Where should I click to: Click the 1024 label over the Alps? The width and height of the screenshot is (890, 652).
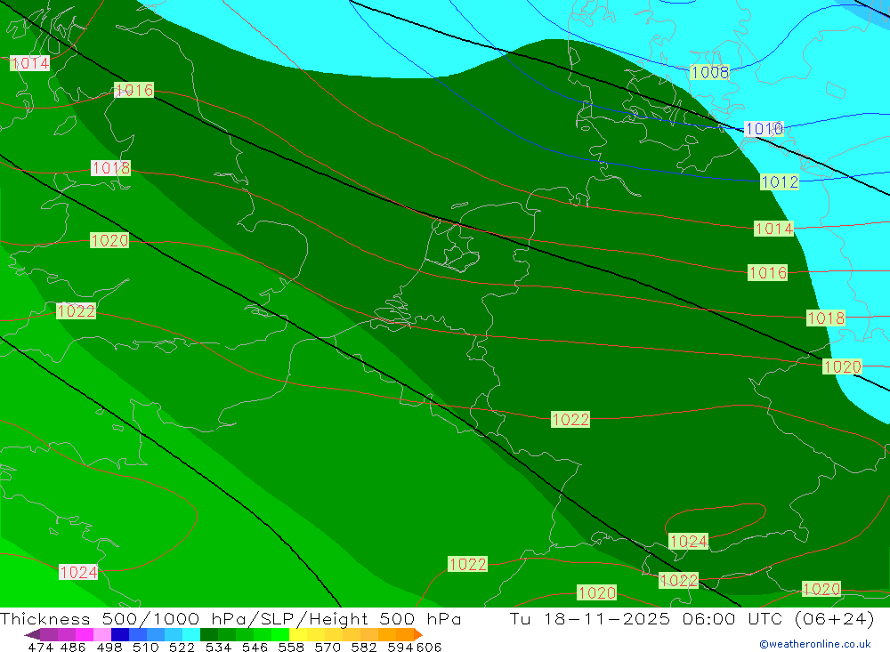point(689,542)
